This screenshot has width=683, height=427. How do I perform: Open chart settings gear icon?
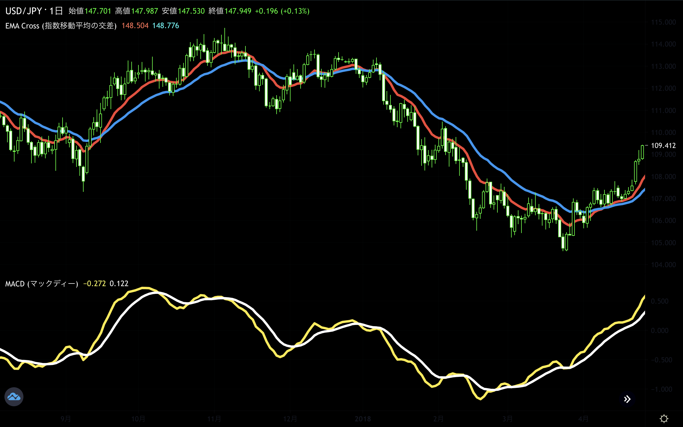664,419
